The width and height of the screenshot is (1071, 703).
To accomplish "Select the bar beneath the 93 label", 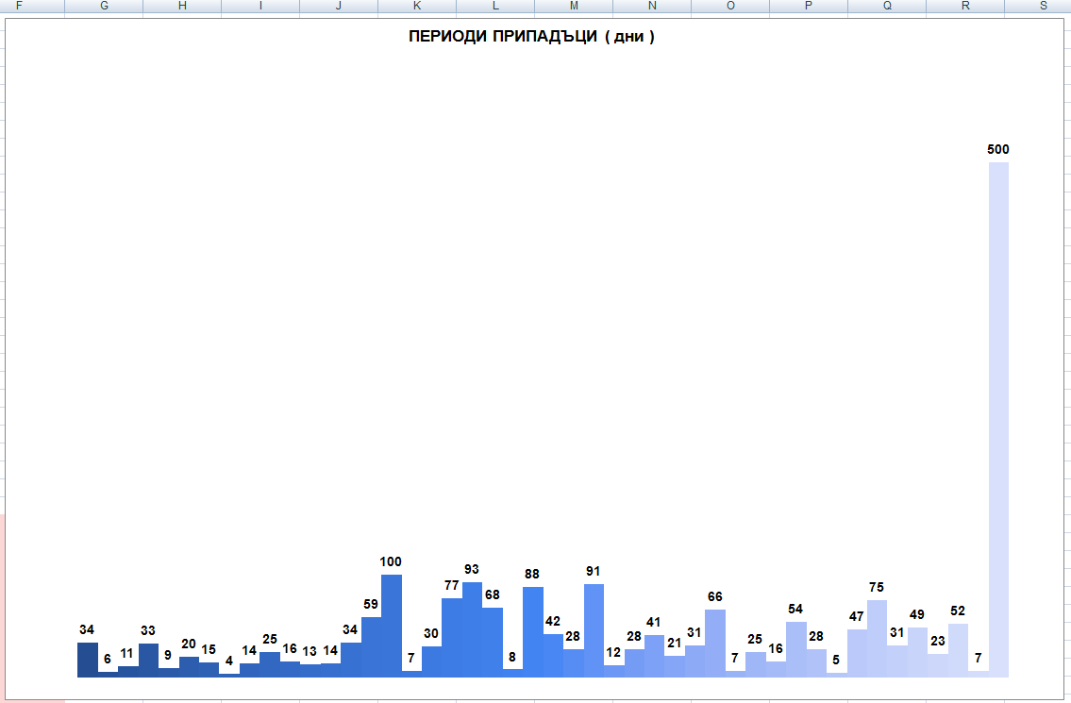I will click(x=472, y=629).
